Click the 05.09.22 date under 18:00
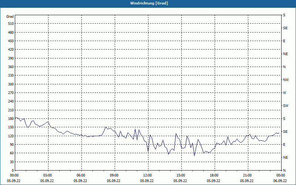Image resolution: width=296 pixels, height=185 pixels. [x=213, y=181]
